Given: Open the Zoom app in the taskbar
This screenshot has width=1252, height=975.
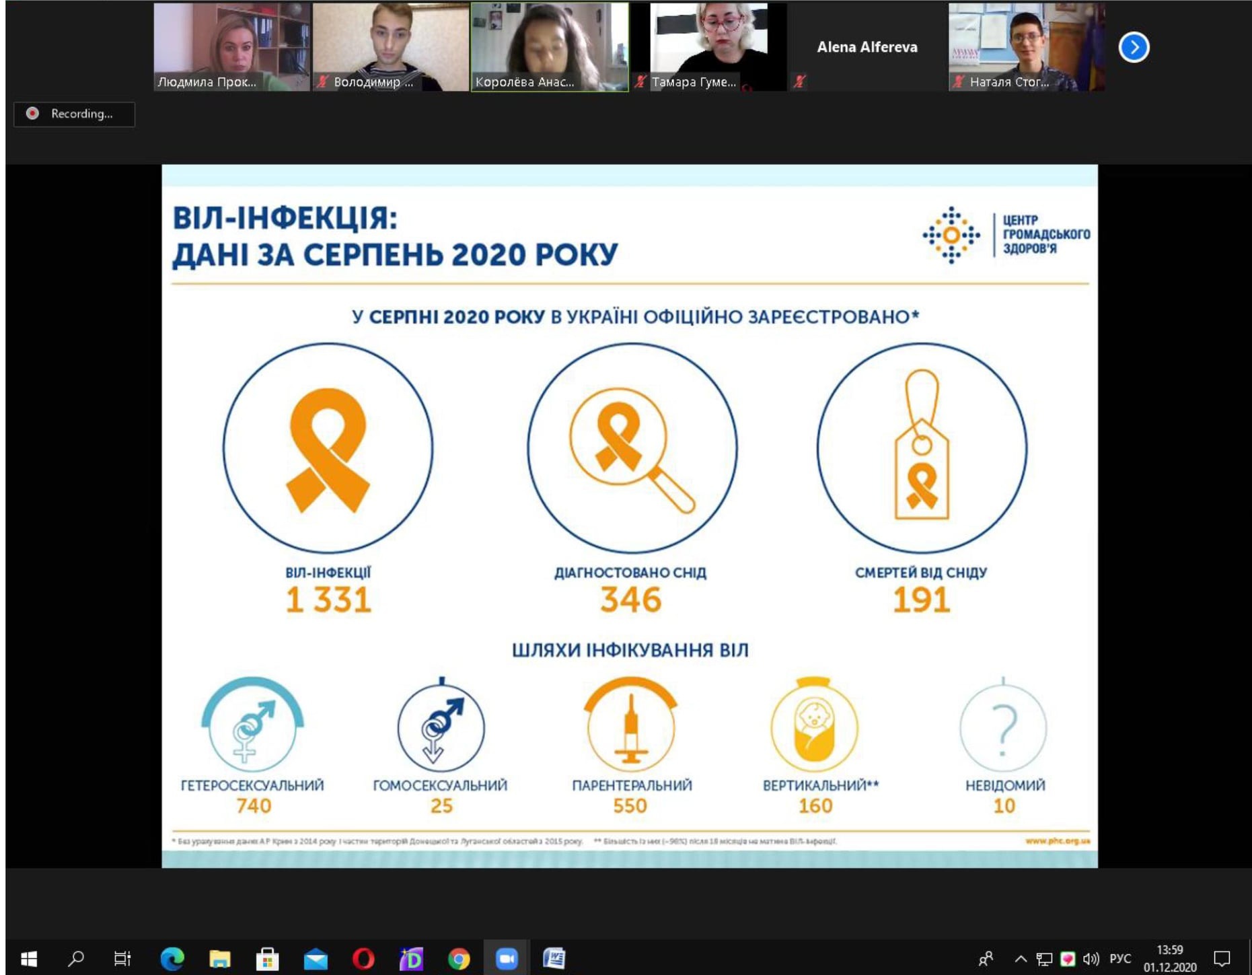Looking at the screenshot, I should (x=507, y=958).
